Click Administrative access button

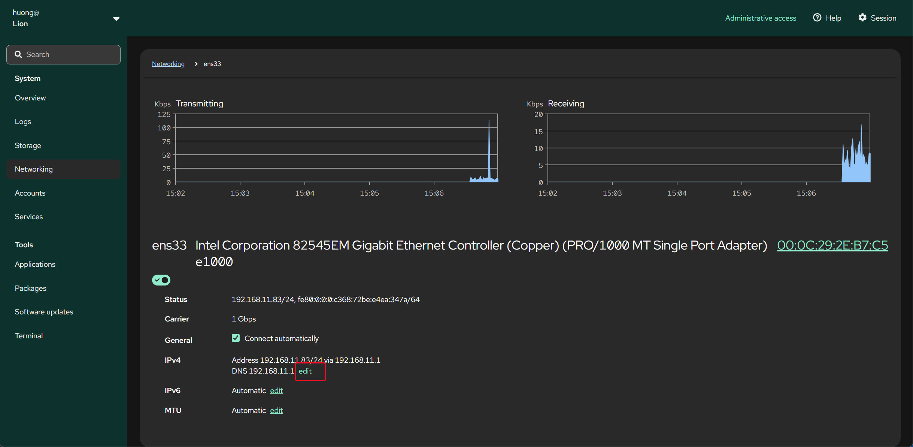(760, 18)
